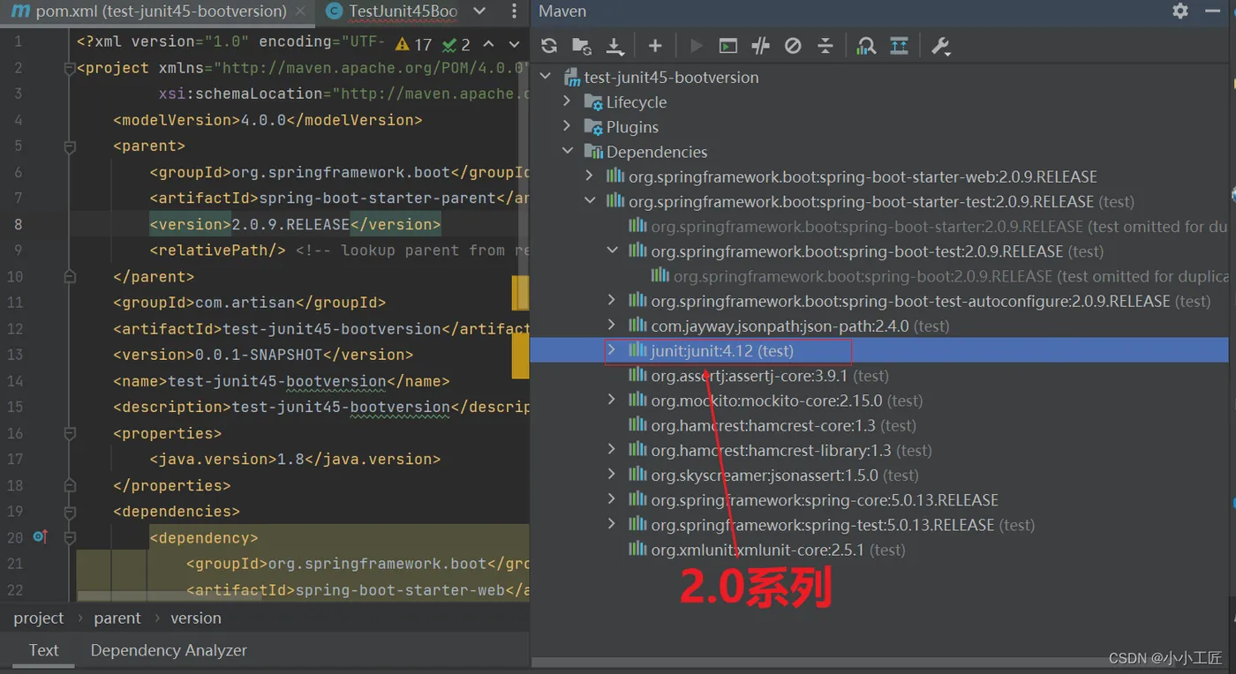Click the Plugins folder icon
Viewport: 1236px width, 674px height.
pyautogui.click(x=593, y=127)
